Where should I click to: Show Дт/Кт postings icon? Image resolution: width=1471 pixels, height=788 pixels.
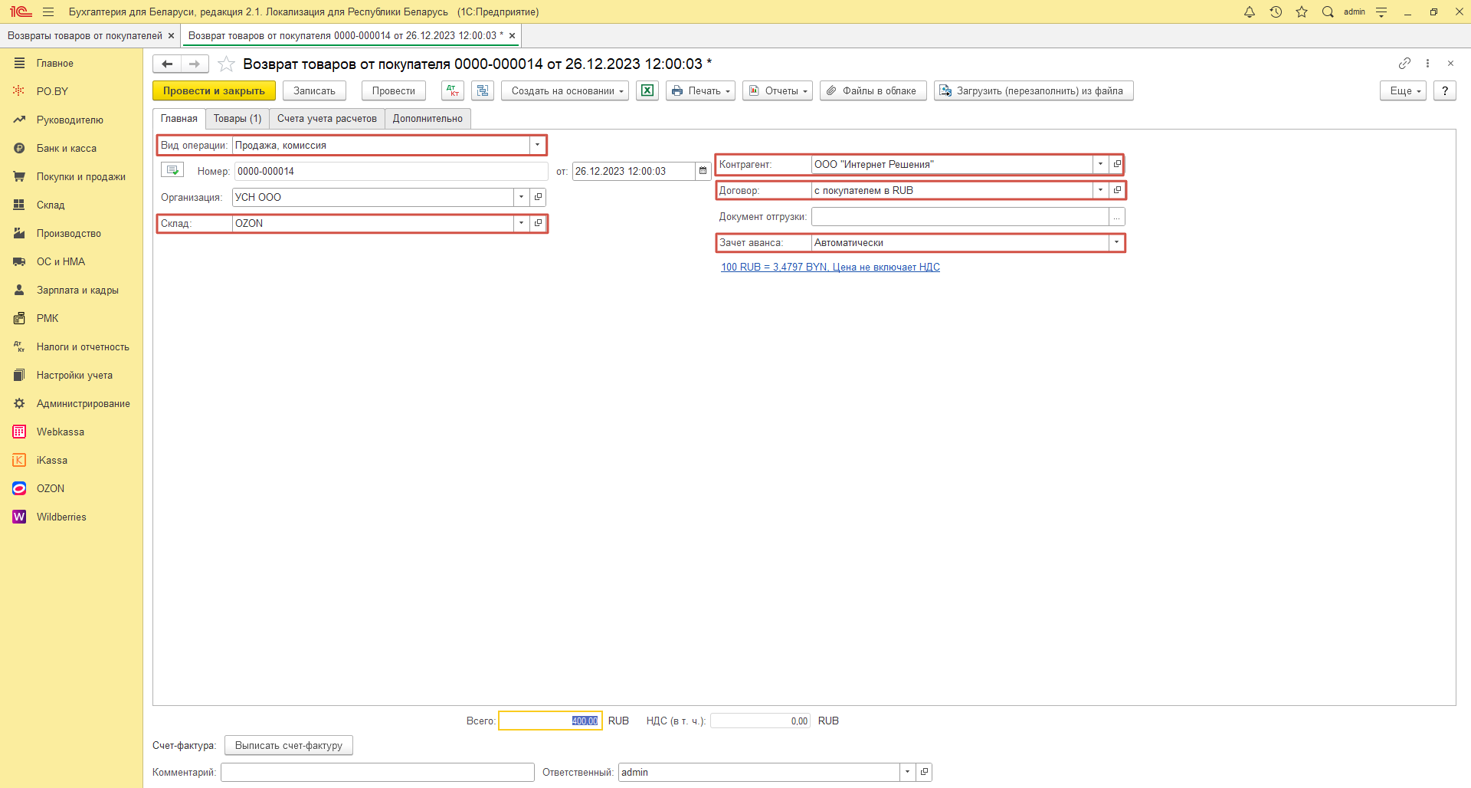point(453,90)
